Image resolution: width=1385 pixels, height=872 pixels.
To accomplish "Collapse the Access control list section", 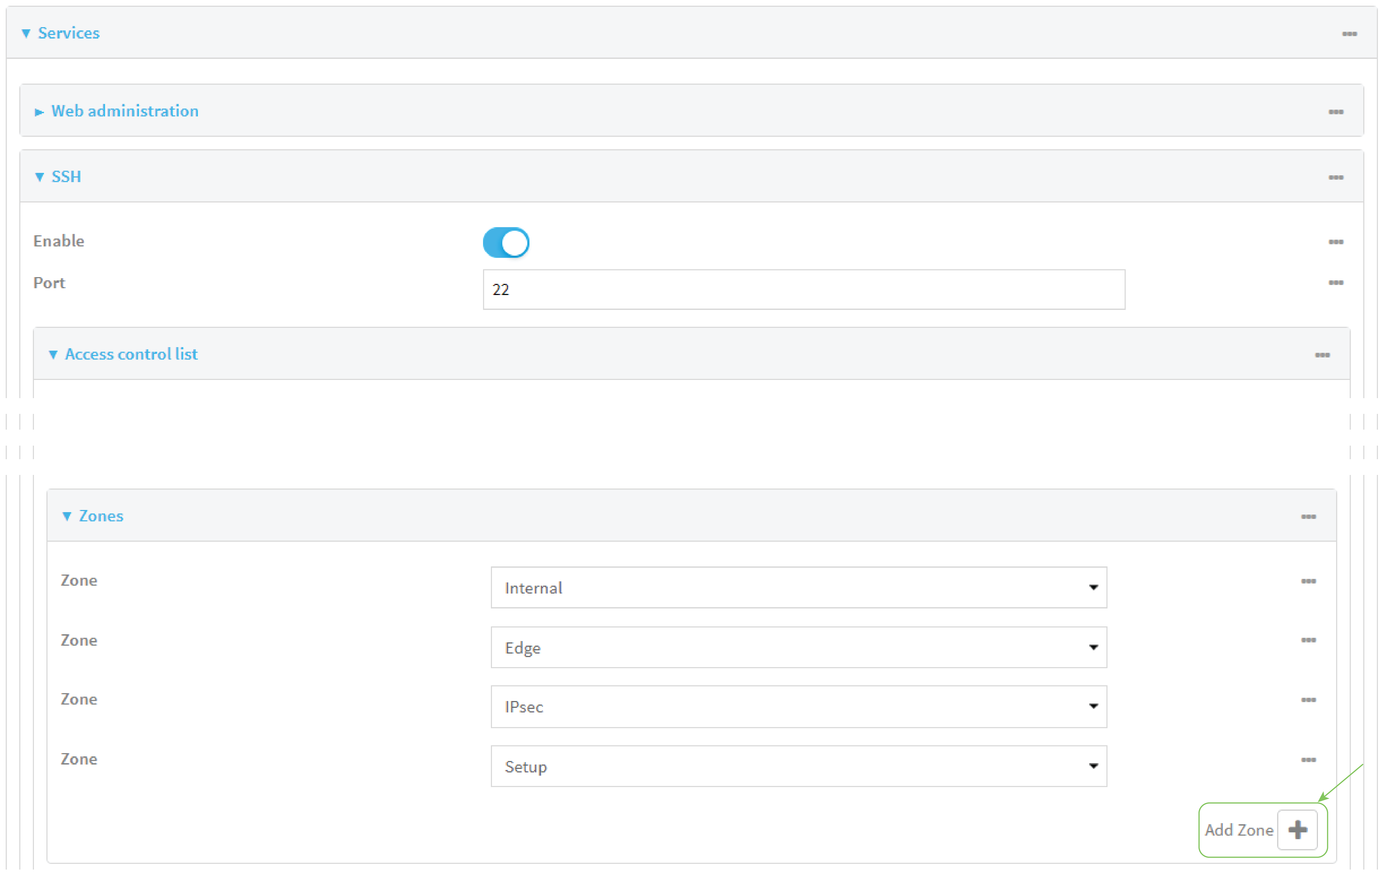I will pyautogui.click(x=131, y=354).
